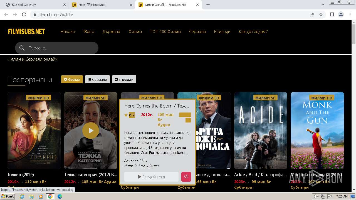Click the Here Comes the Boom popup title
Viewport: 356px width, 200px height.
coord(157,106)
